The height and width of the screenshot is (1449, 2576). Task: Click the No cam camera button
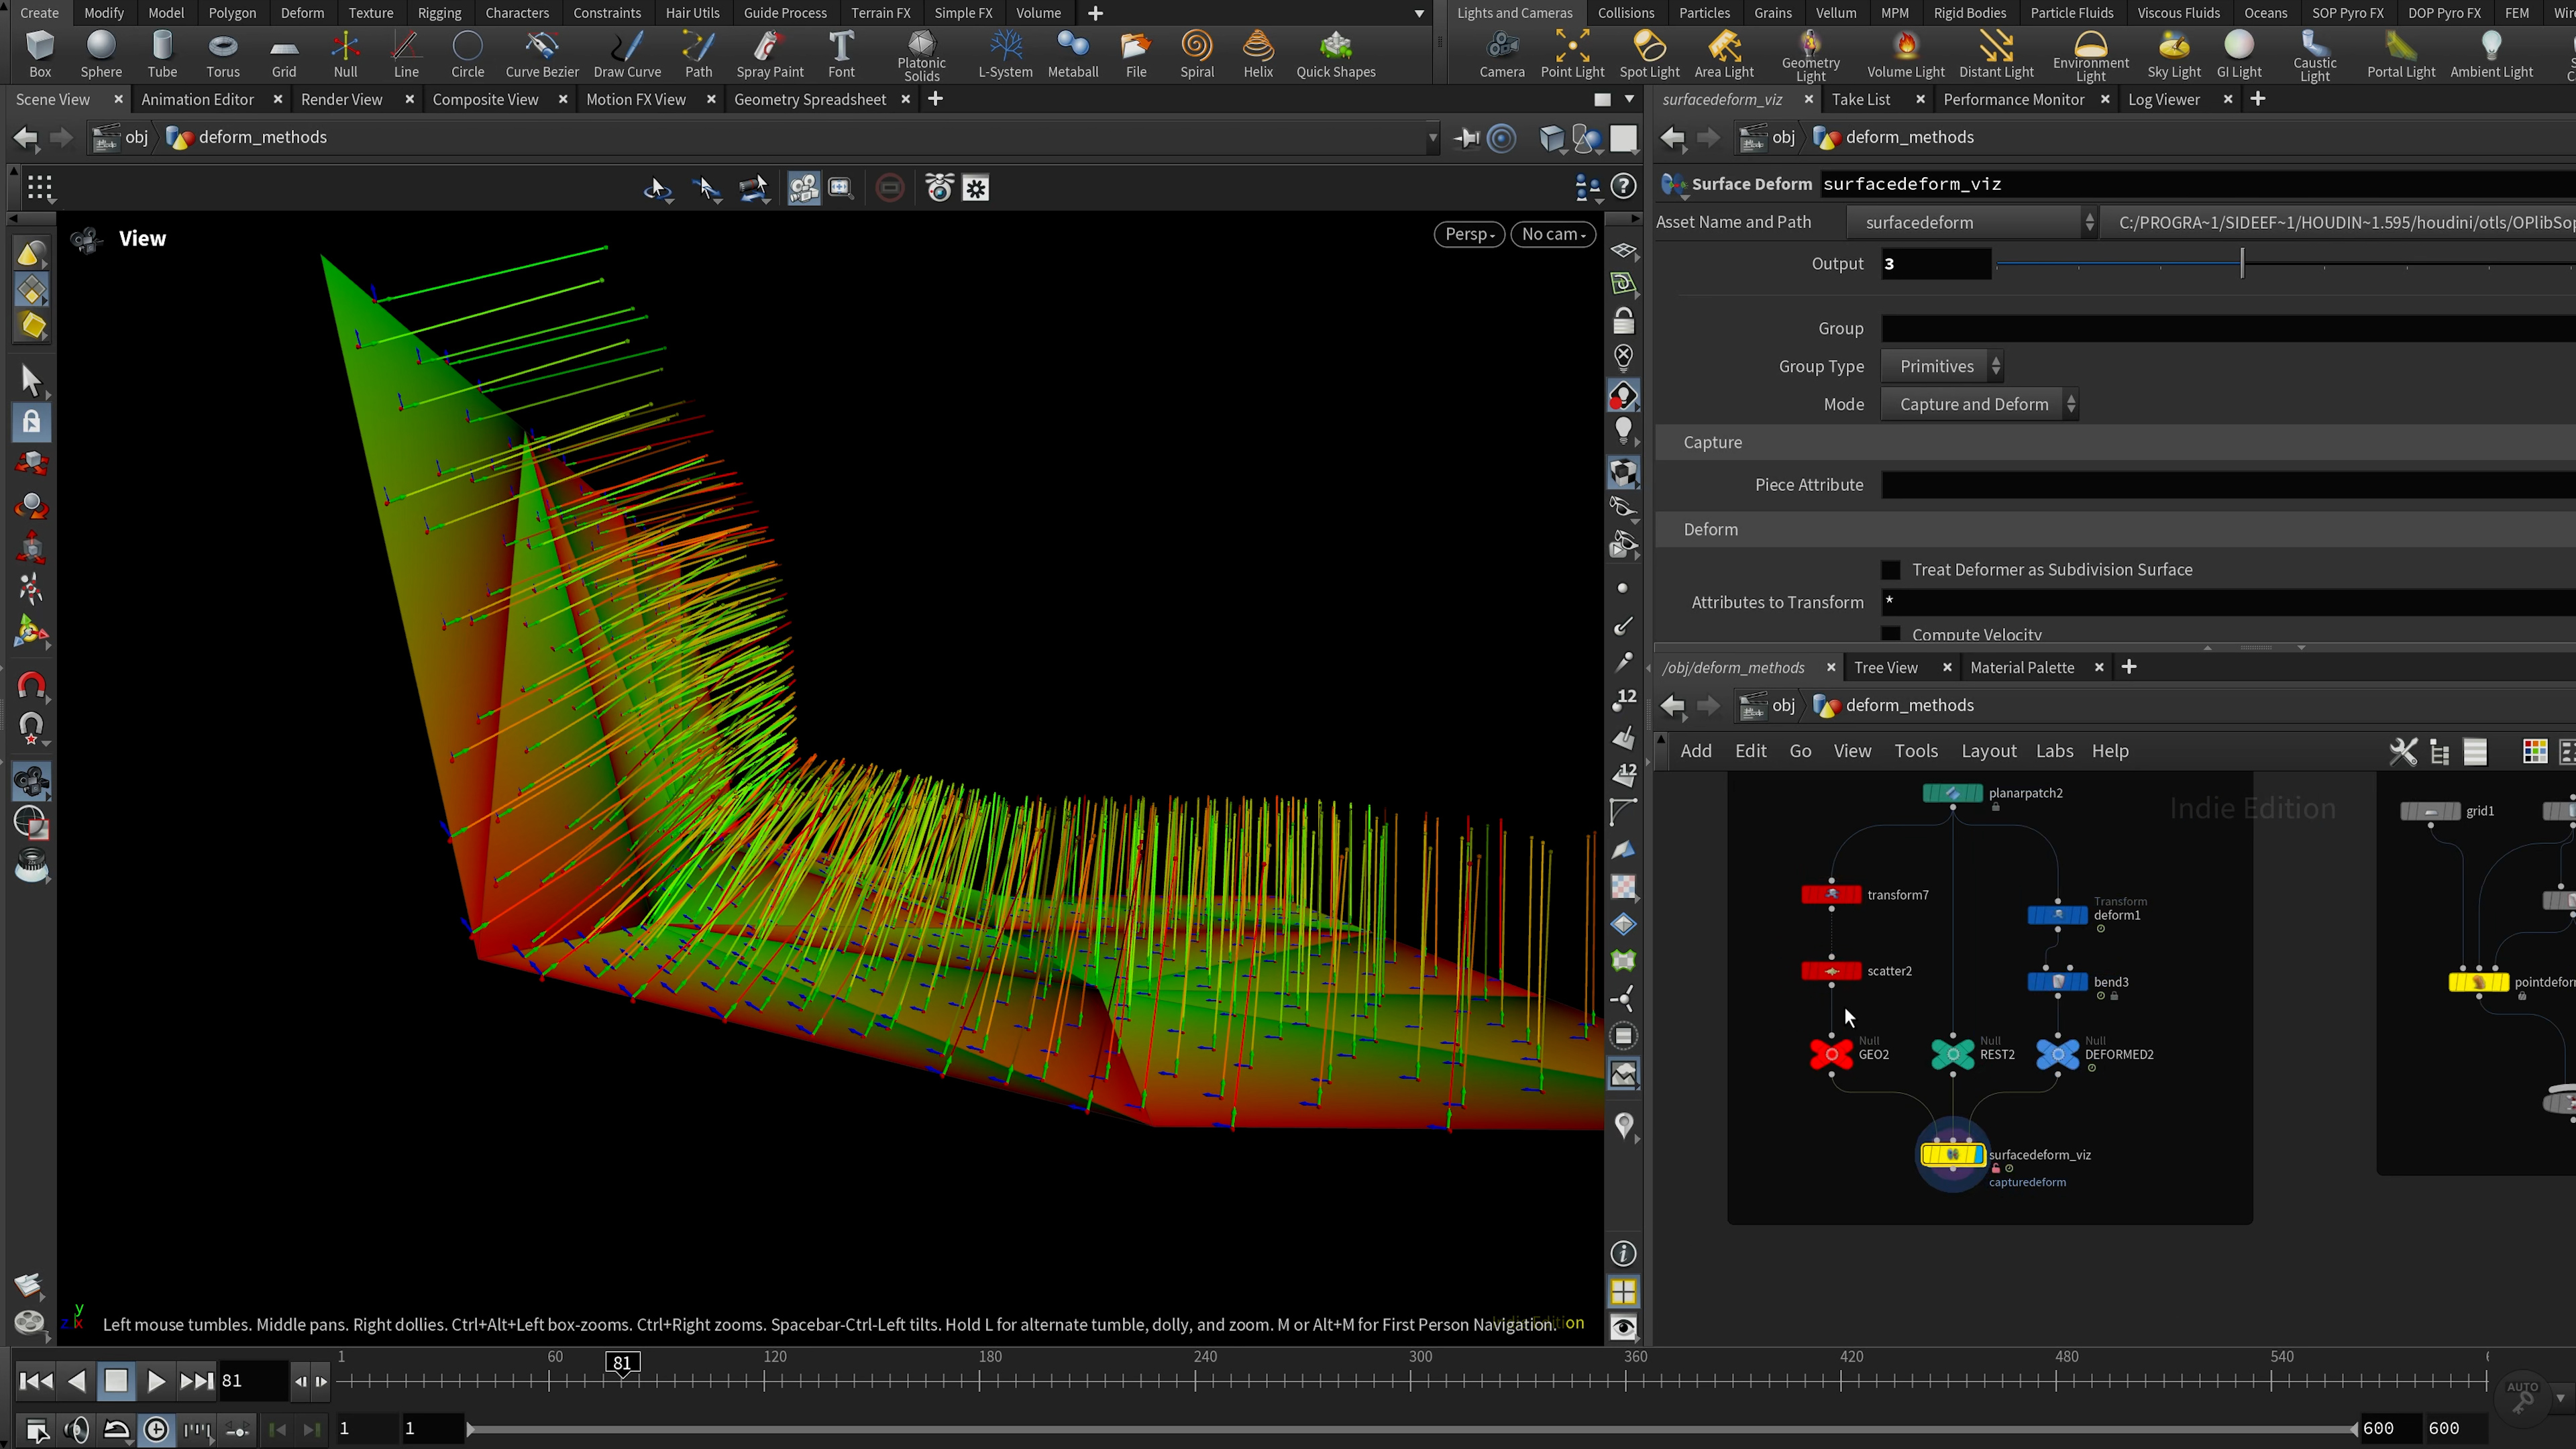(1552, 234)
